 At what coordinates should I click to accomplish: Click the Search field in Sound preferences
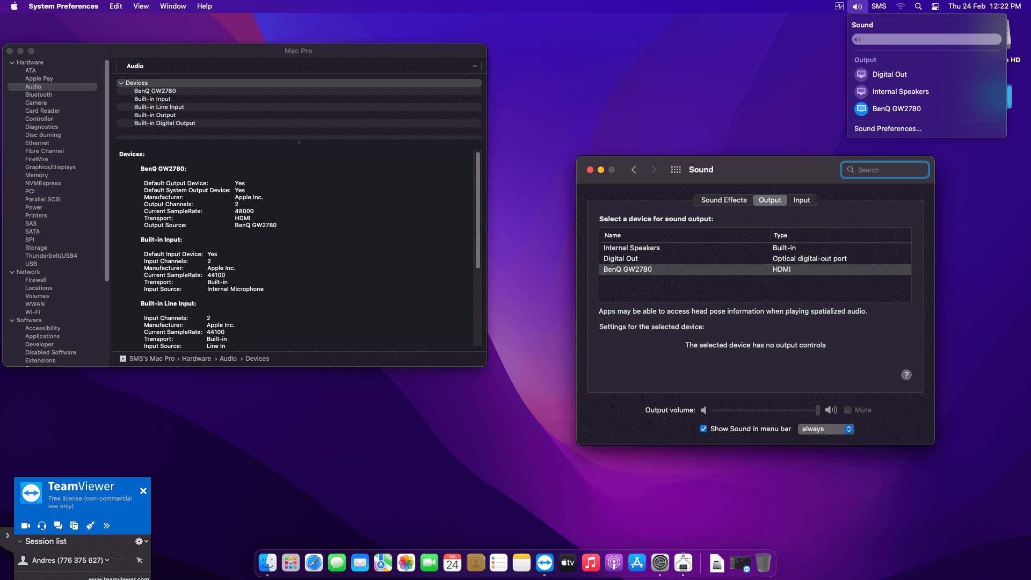(884, 170)
